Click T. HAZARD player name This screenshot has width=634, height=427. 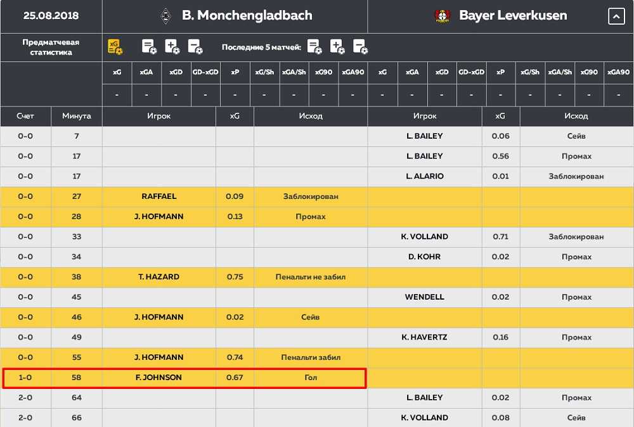[x=158, y=277]
